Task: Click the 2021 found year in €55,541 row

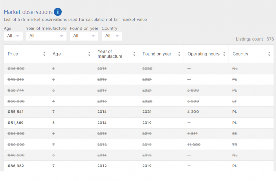Action: (147, 112)
